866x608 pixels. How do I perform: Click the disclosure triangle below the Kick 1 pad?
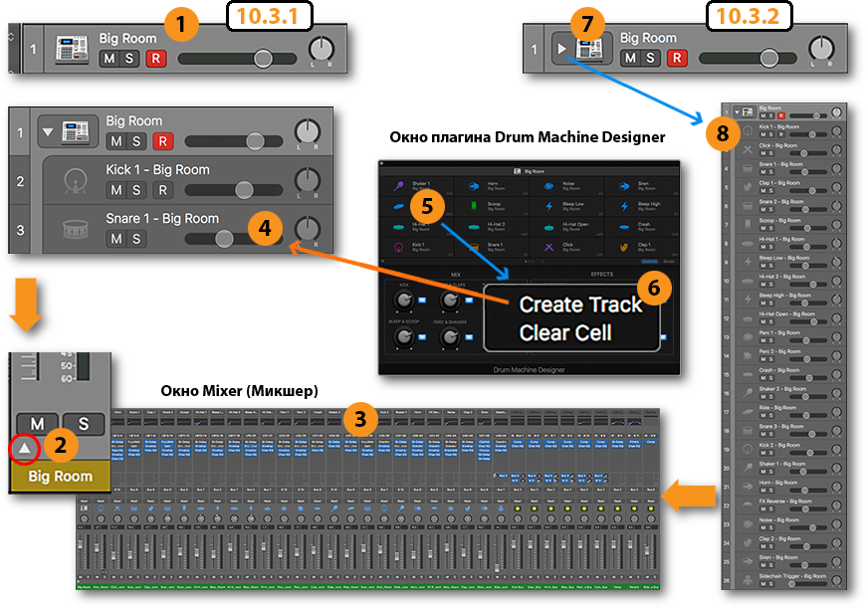pos(383,261)
